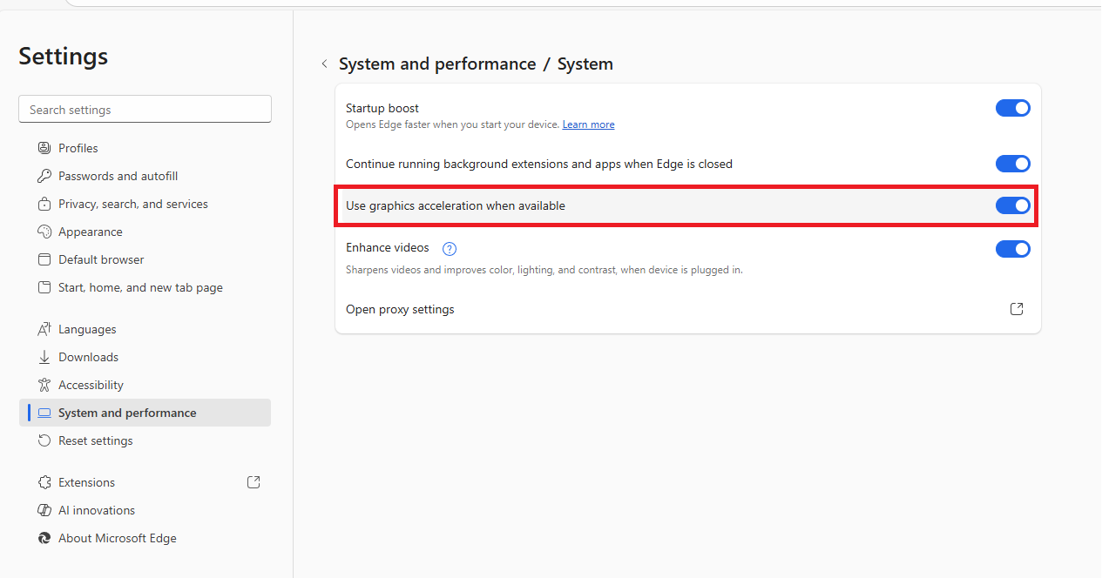
Task: Go back using the breadcrumb chevron
Action: pos(324,64)
